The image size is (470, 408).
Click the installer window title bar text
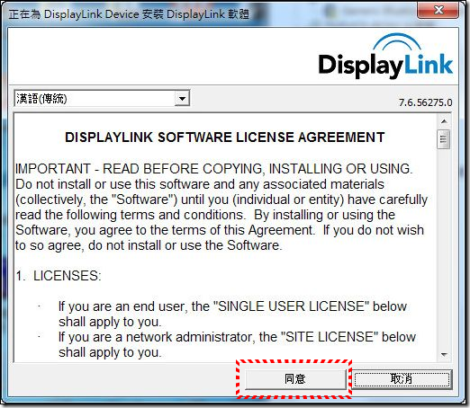click(x=129, y=13)
